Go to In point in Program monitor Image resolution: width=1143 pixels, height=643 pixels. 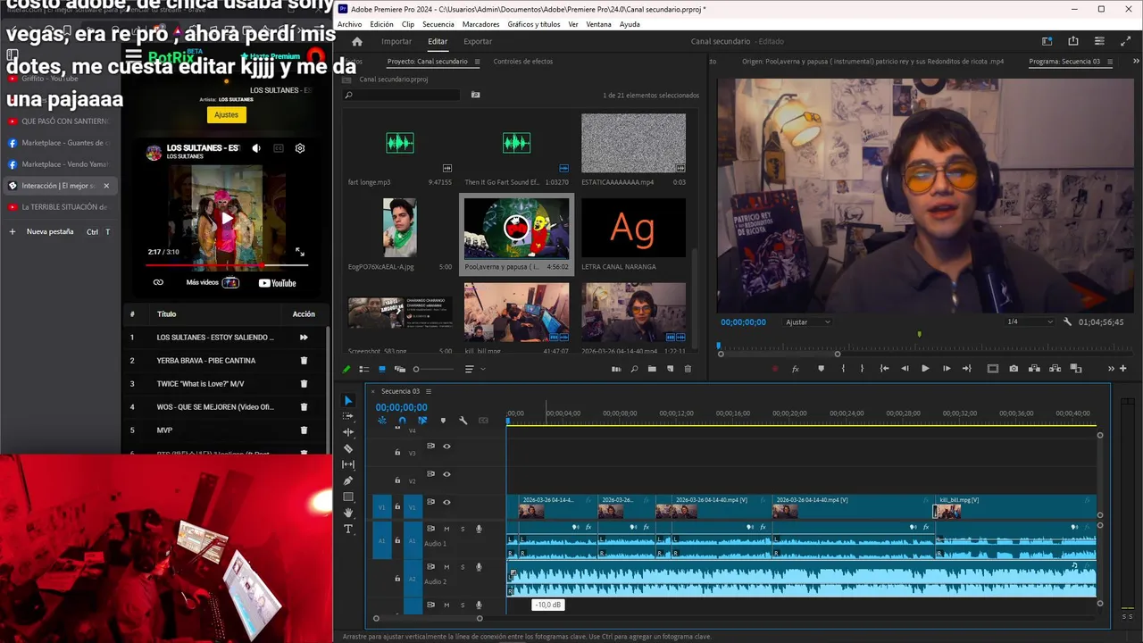pyautogui.click(x=884, y=368)
